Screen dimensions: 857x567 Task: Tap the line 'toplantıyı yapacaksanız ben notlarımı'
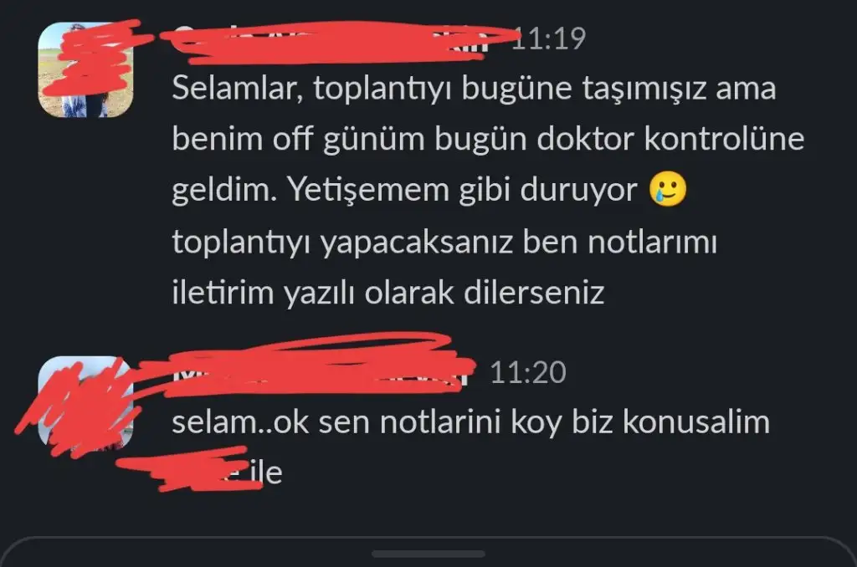click(444, 242)
